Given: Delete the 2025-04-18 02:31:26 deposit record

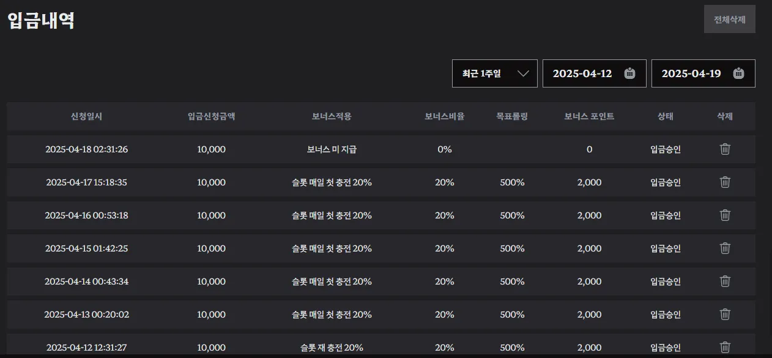Looking at the screenshot, I should [x=725, y=149].
